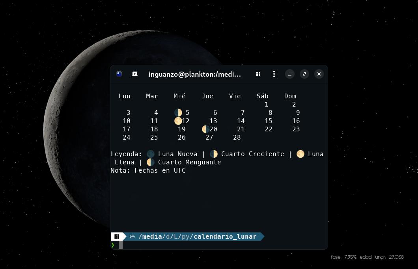418x269 pixels.
Task: Open a new terminal tab
Action: [x=134, y=74]
